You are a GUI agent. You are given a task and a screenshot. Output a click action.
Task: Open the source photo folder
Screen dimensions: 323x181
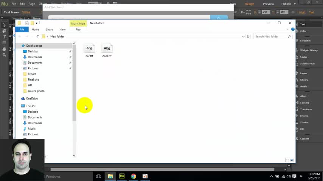(36, 91)
